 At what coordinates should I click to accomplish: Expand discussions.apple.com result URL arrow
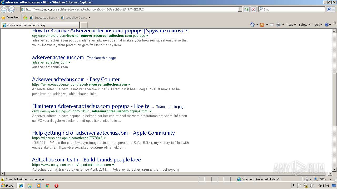click(105, 138)
